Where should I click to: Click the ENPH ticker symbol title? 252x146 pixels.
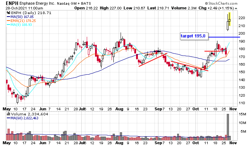(x=12, y=3)
